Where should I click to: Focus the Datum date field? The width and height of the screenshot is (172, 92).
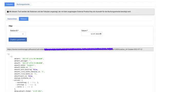pos(92,34)
